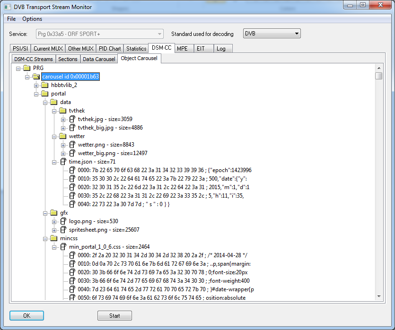The height and width of the screenshot is (330, 395).
Task: Open the decoding standard DVB dropdown
Action: tap(272, 34)
